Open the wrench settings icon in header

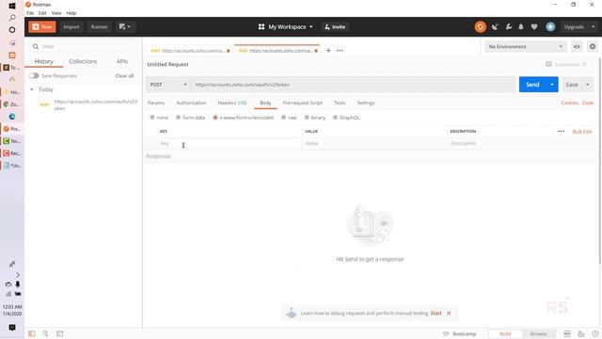coord(508,27)
